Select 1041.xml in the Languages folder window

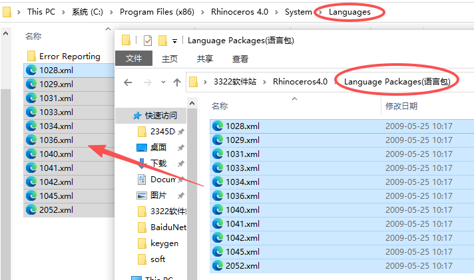(69, 168)
